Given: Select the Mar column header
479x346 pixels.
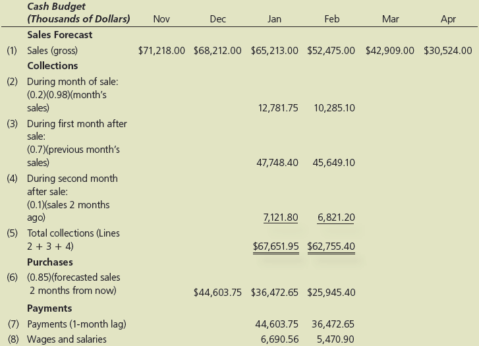Looking at the screenshot, I should 390,19.
